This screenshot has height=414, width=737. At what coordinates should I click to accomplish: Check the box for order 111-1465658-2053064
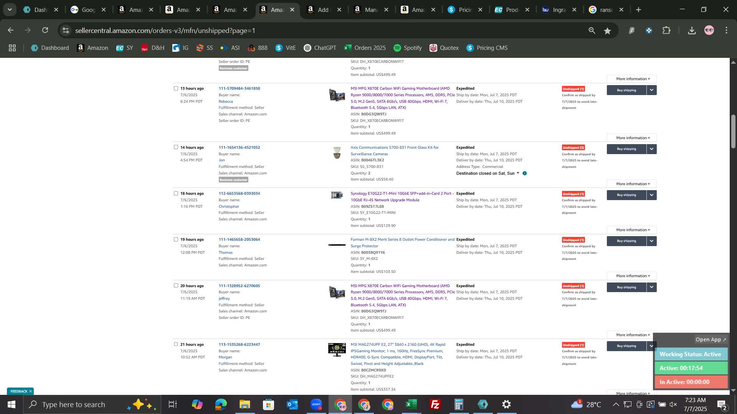[x=176, y=240]
